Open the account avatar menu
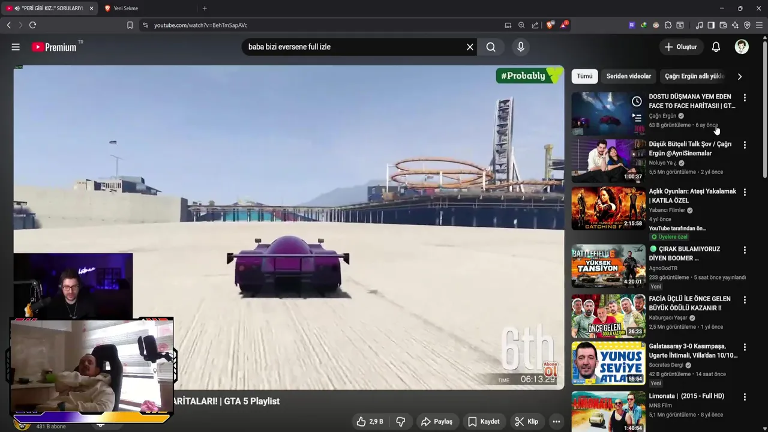The height and width of the screenshot is (432, 768). tap(742, 47)
